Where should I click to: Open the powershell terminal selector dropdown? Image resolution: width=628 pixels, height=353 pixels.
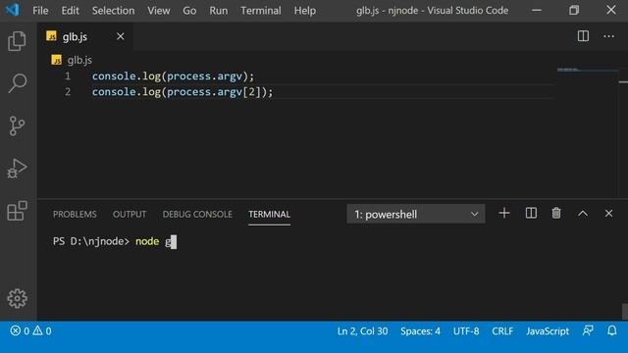point(416,214)
